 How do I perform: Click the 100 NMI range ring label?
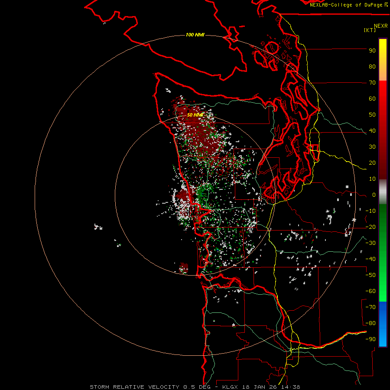(195, 35)
